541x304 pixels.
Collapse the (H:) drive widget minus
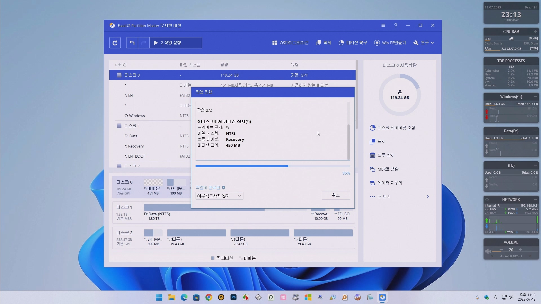point(535,165)
